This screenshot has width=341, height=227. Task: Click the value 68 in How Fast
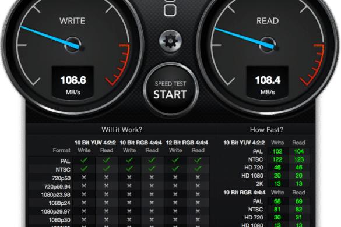coord(277,201)
